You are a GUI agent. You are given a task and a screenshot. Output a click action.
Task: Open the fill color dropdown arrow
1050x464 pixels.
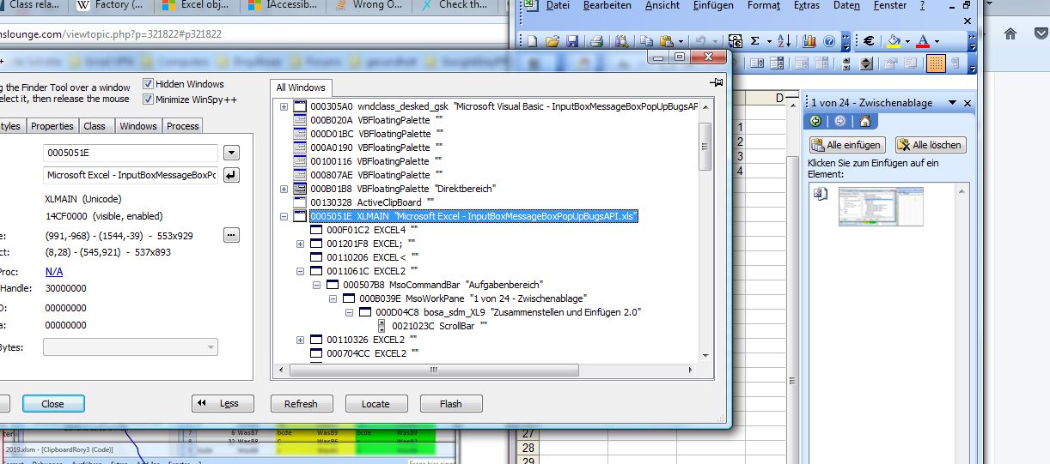click(907, 41)
